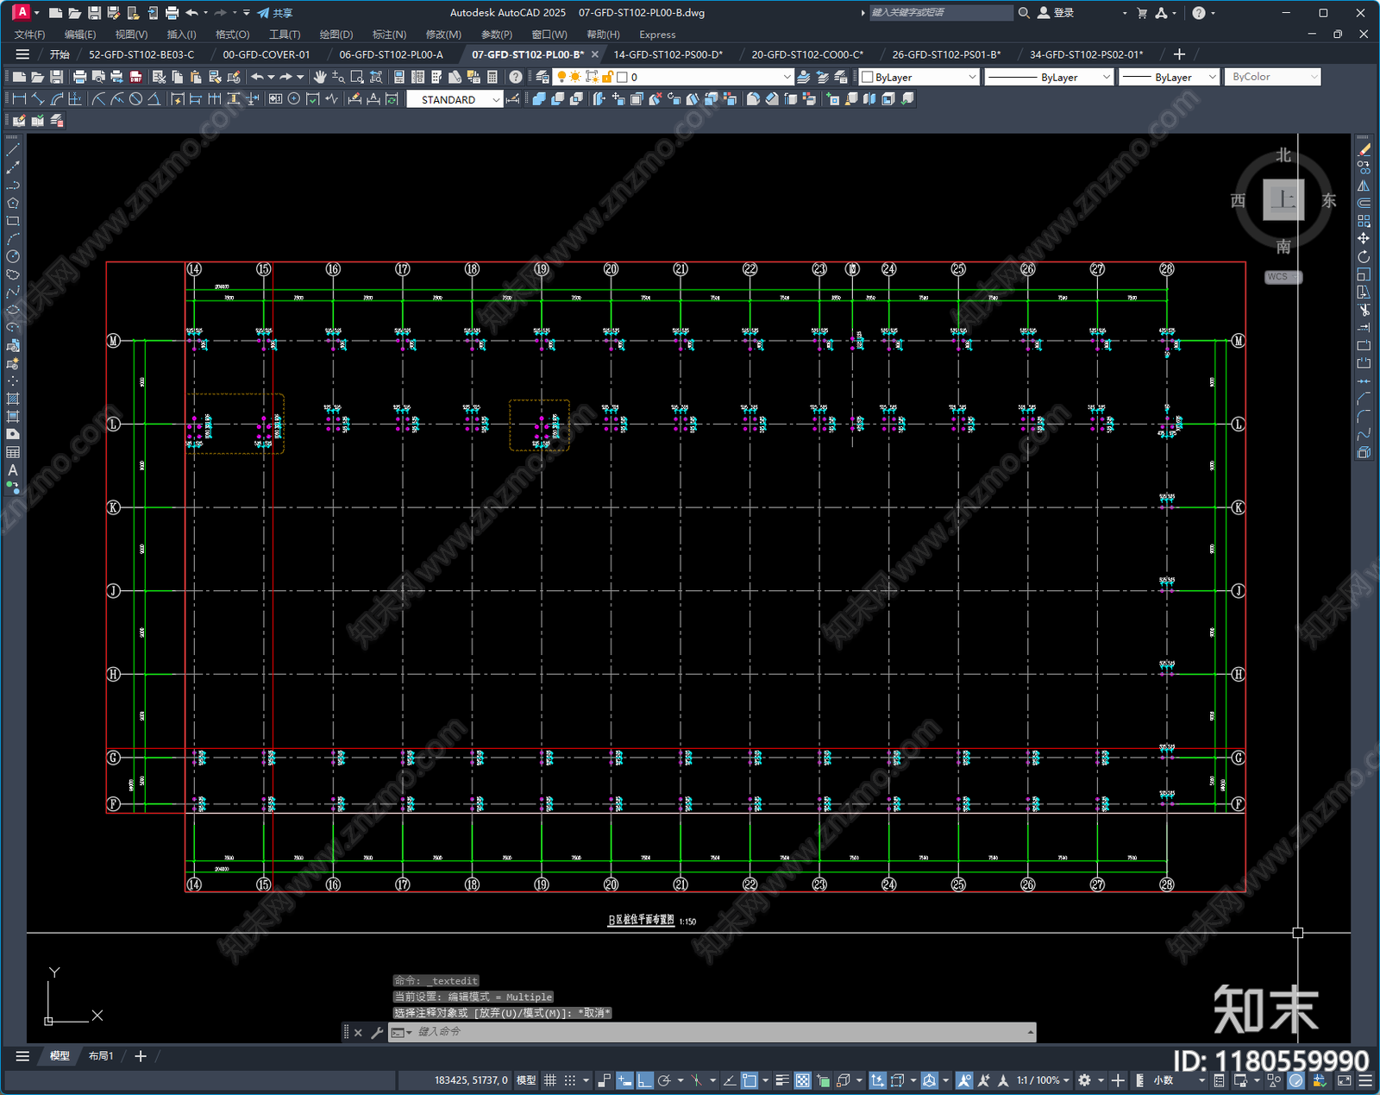
Task: Click the Plot (printer) icon in toolbar
Action: click(x=80, y=77)
